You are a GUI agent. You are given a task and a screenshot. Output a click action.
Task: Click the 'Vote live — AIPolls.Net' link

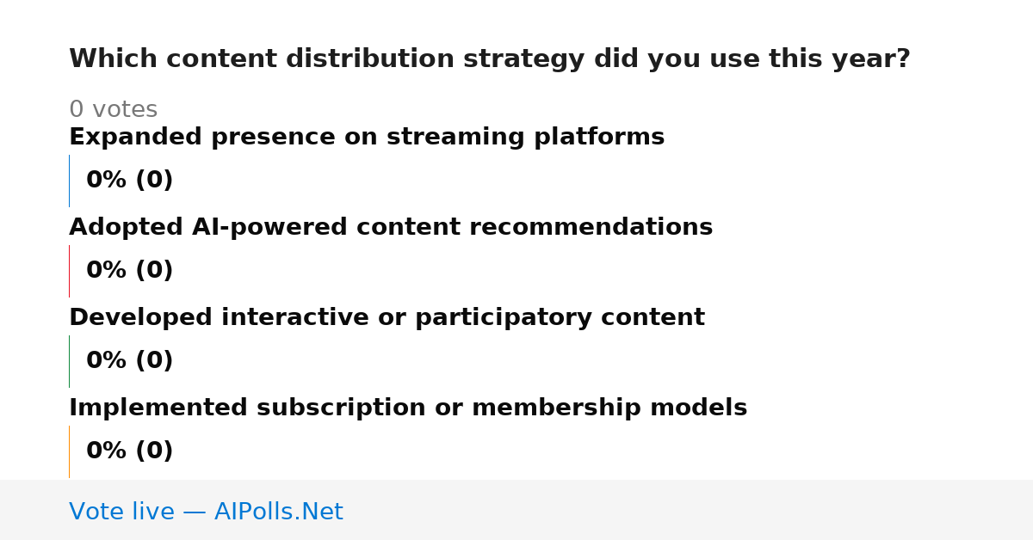tap(206, 512)
